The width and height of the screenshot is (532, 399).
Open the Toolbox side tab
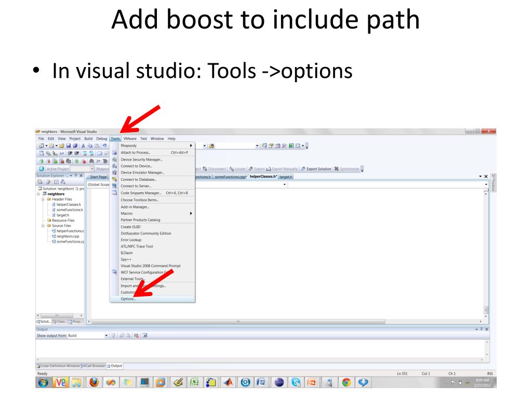[493, 183]
